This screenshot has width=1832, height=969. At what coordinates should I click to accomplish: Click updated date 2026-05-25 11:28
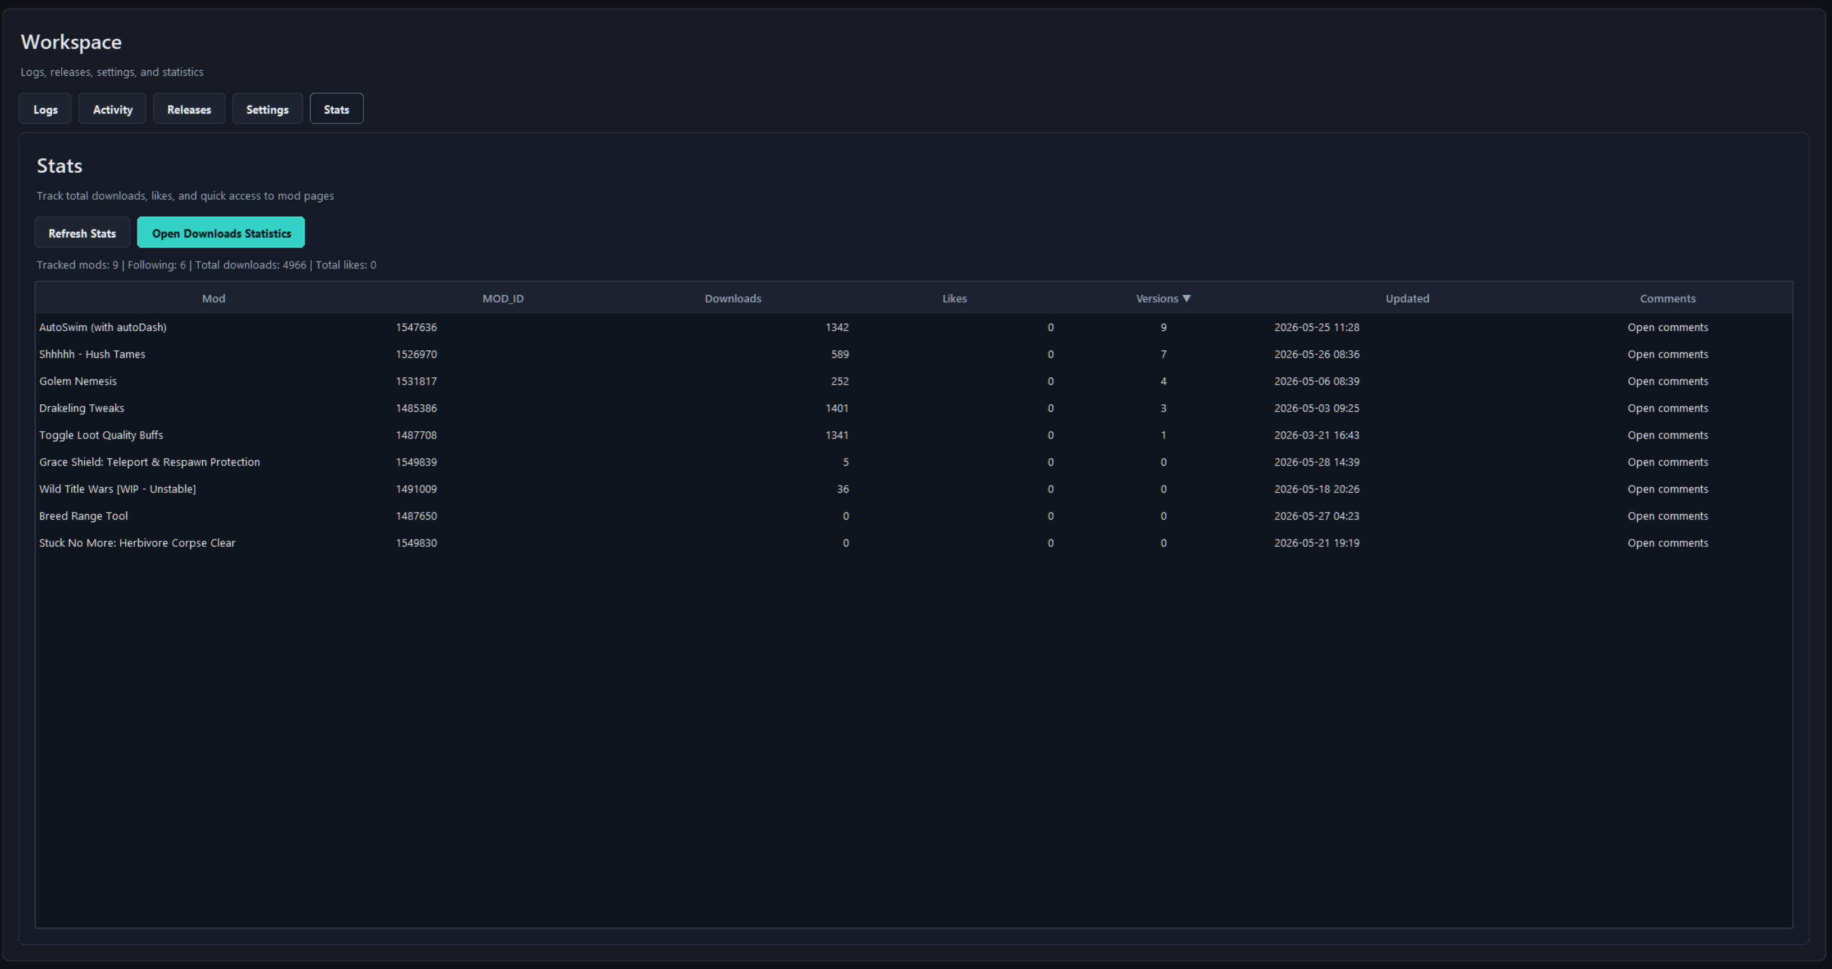tap(1316, 327)
